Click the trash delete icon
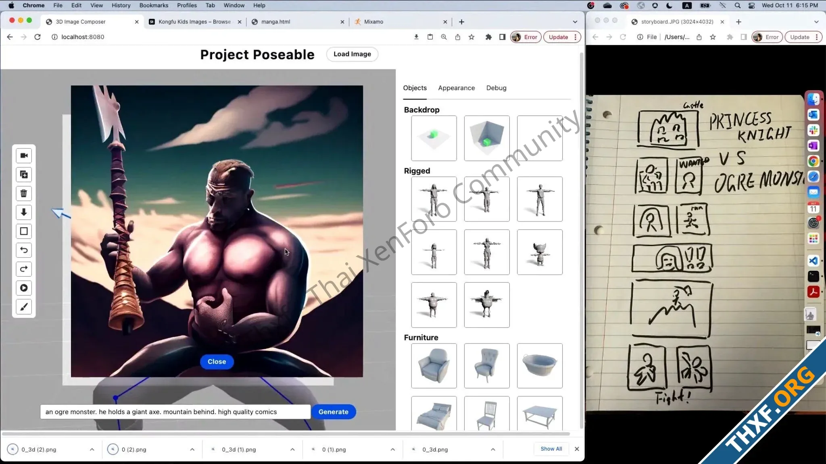The image size is (826, 464). point(24,193)
